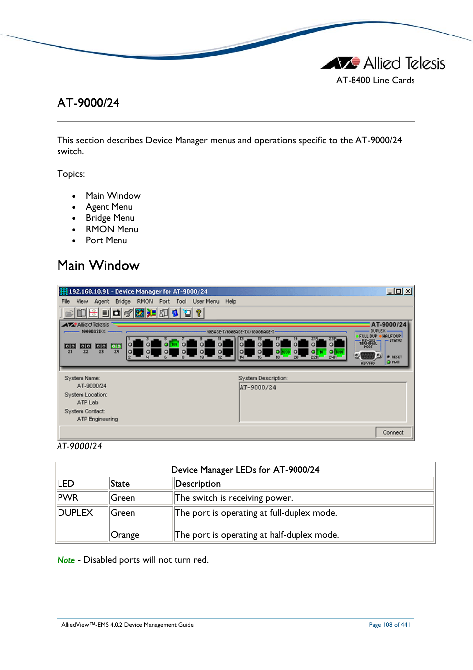Maximize the Device Manager window
This screenshot has height=670, width=473.
click(399, 291)
